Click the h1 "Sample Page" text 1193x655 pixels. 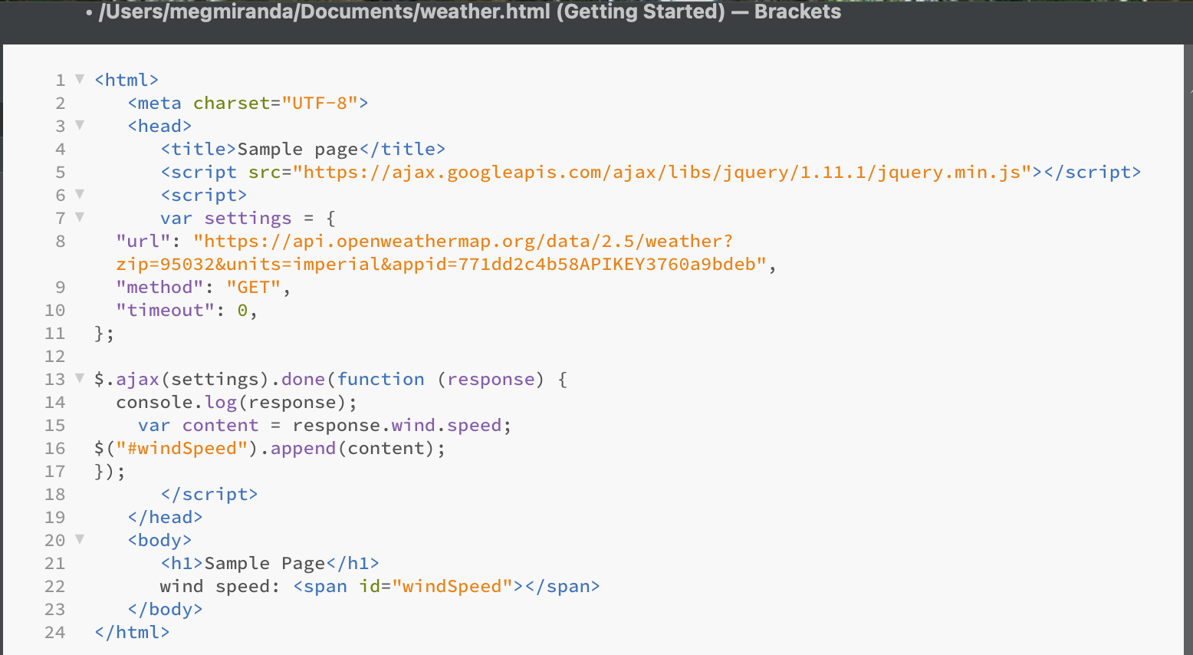tap(265, 564)
